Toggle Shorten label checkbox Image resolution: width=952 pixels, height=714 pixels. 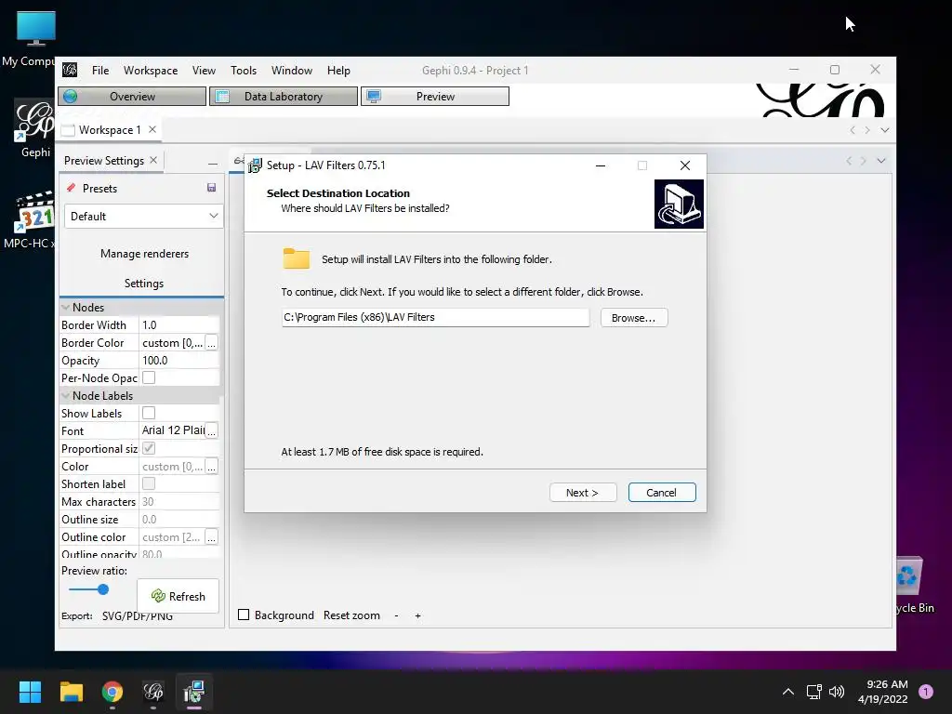149,483
